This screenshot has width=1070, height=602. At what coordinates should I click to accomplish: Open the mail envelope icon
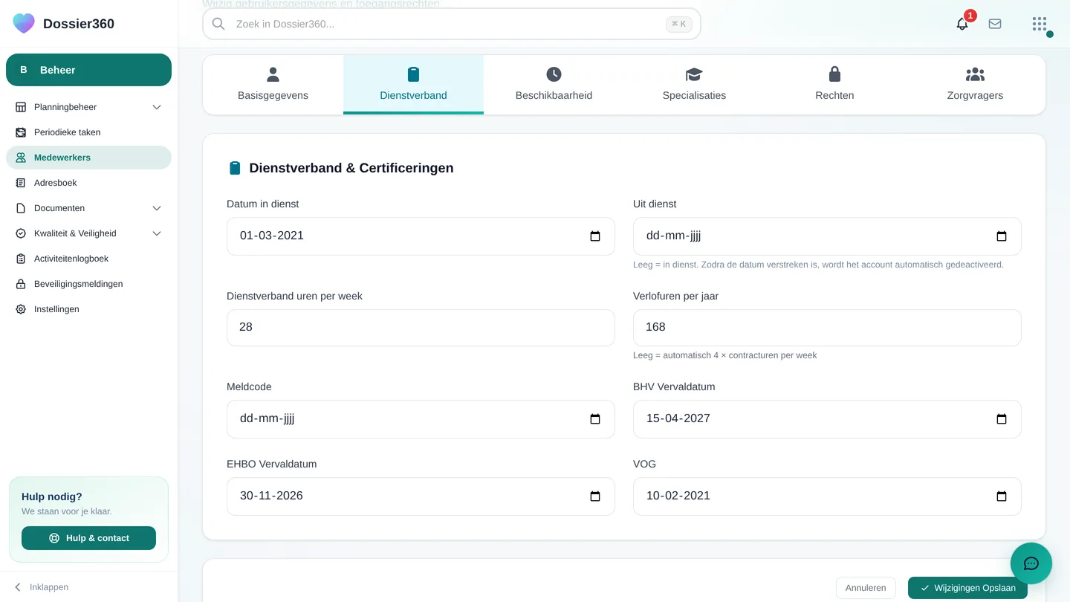pos(995,24)
